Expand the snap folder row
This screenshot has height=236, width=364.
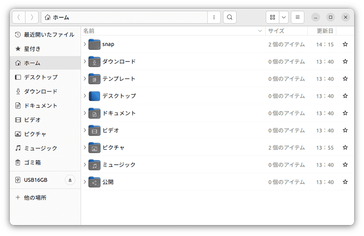[x=85, y=44]
